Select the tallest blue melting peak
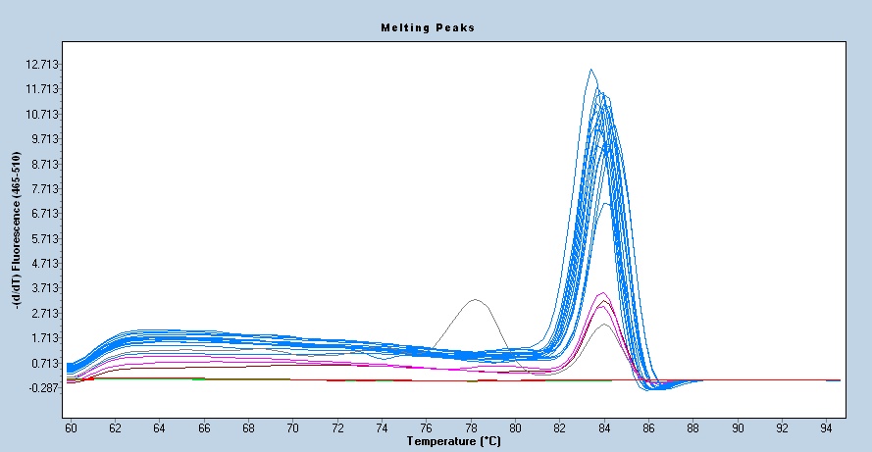This screenshot has width=872, height=452. coord(591,70)
